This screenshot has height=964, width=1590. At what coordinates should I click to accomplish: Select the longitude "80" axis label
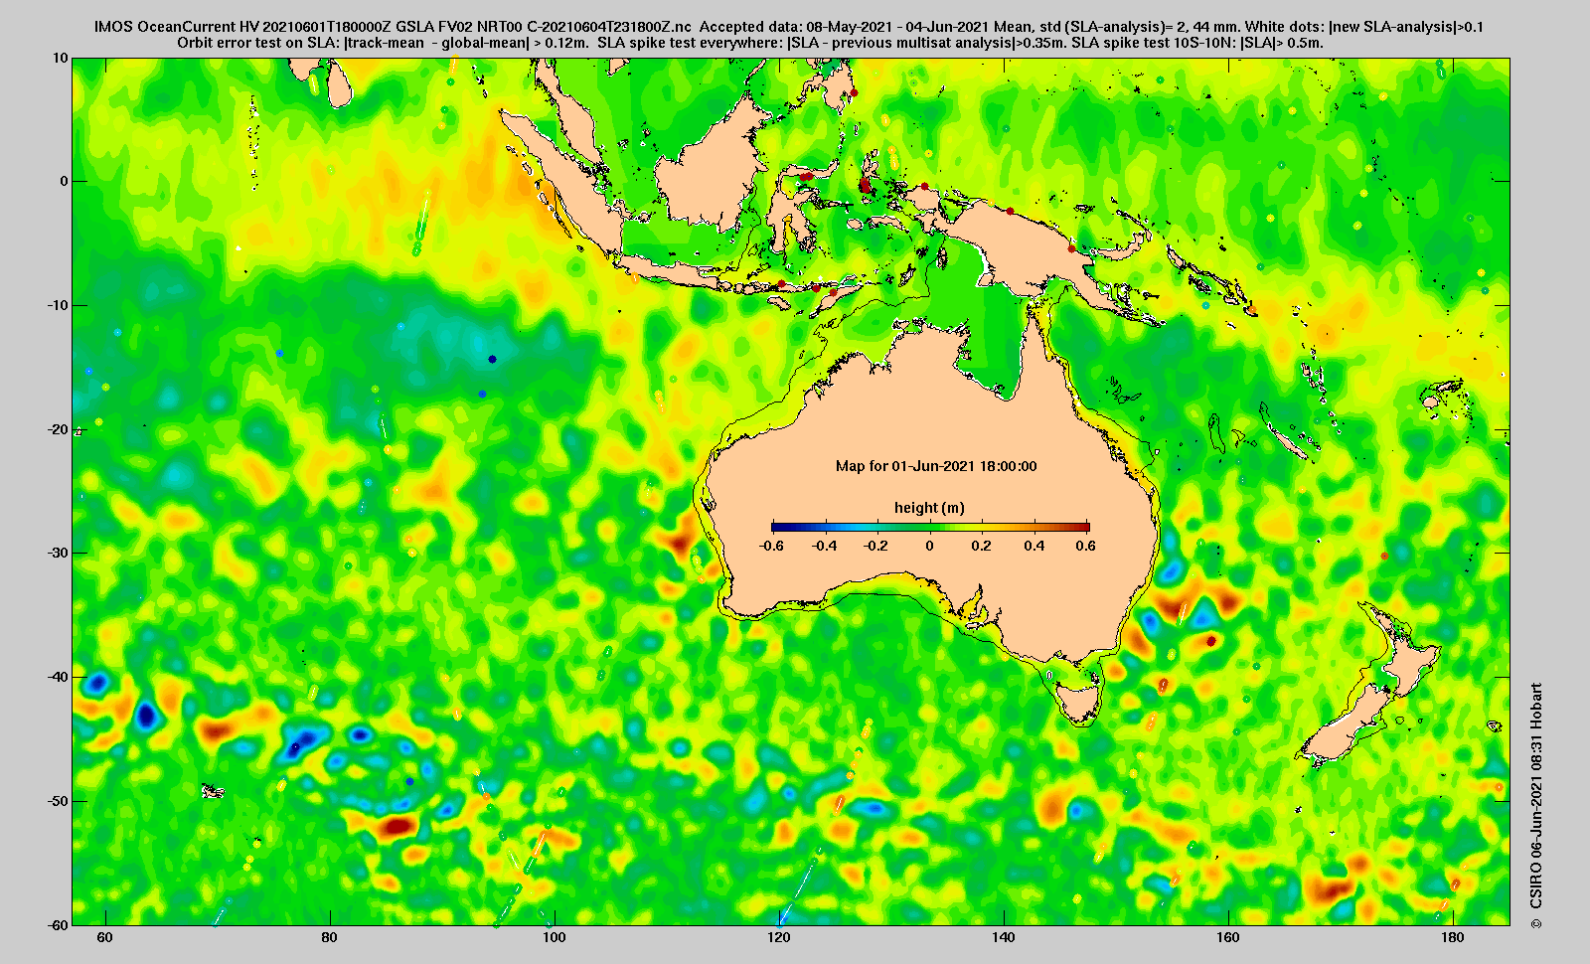click(330, 937)
